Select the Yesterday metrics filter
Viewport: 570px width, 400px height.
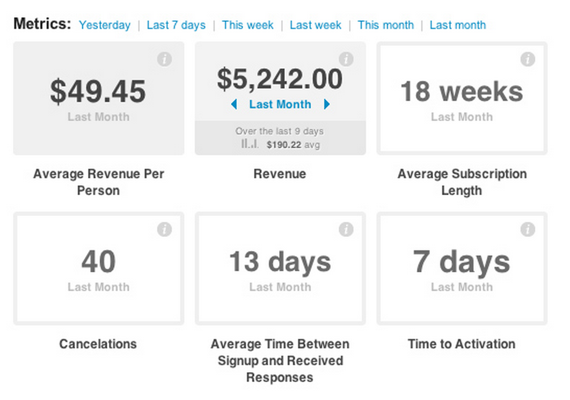point(105,25)
